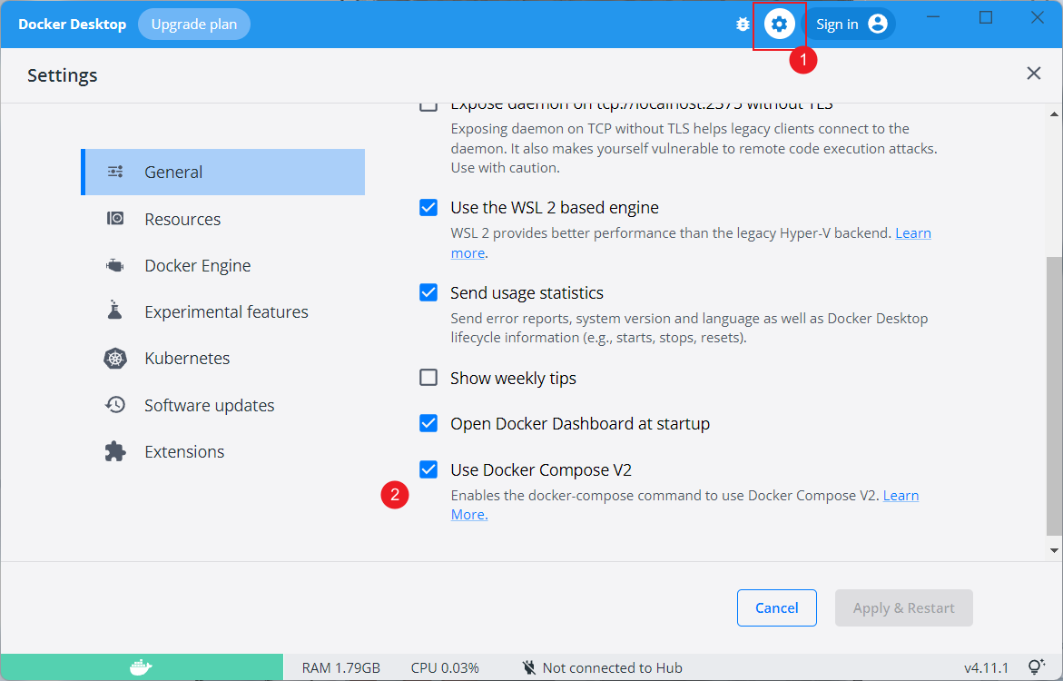Click the Cancel button

point(777,607)
